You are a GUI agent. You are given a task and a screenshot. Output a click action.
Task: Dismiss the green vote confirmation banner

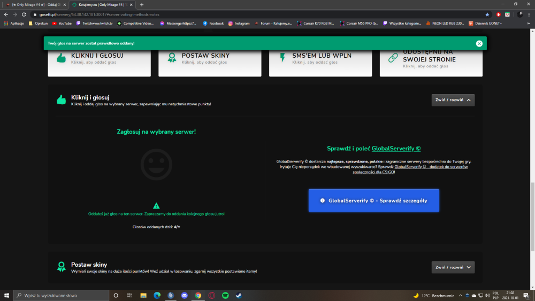tap(479, 43)
